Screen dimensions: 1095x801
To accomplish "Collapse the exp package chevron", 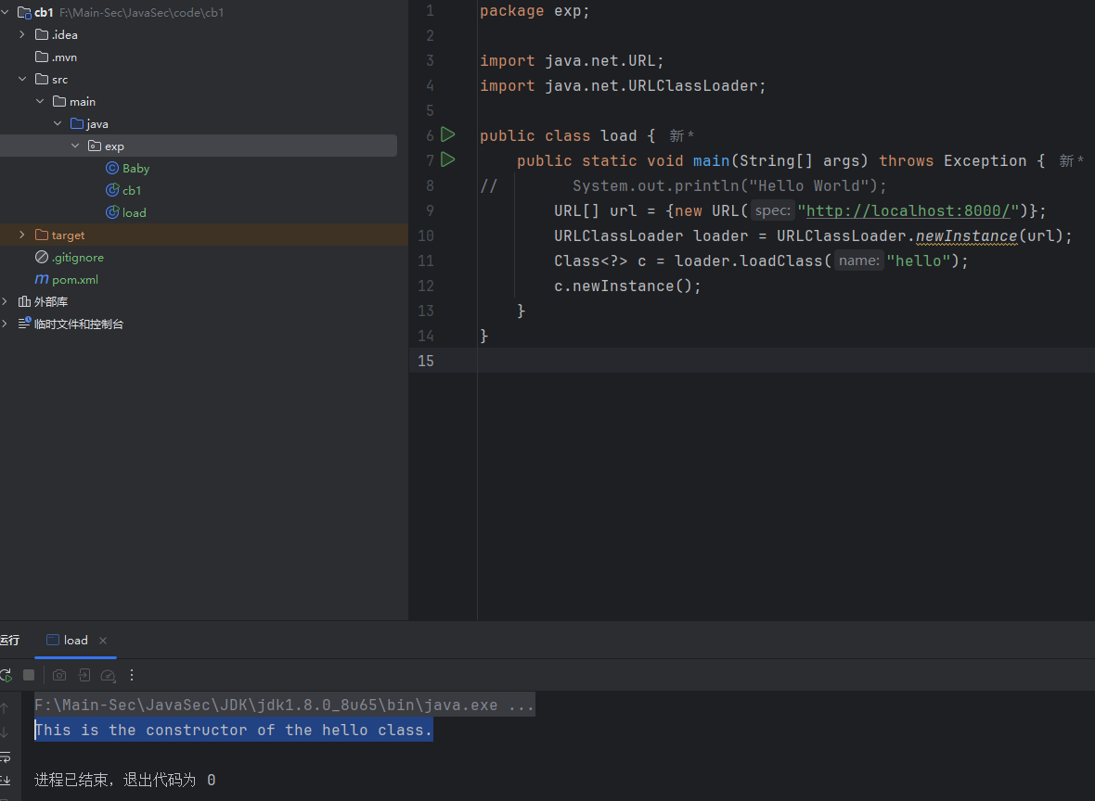I will [x=75, y=146].
